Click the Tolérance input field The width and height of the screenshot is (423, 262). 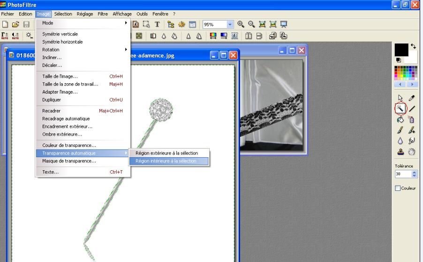click(403, 174)
